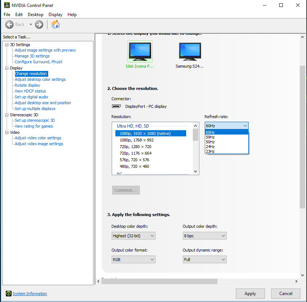Click horizontal scrollbar right arrow
This screenshot has width=307, height=302.
pyautogui.click(x=296, y=282)
